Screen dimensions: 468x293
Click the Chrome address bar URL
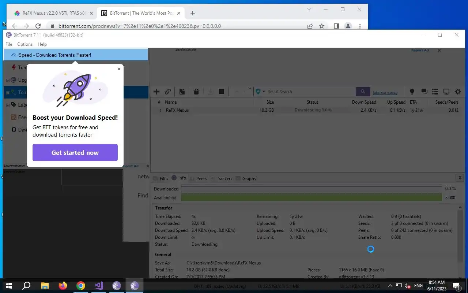(140, 26)
